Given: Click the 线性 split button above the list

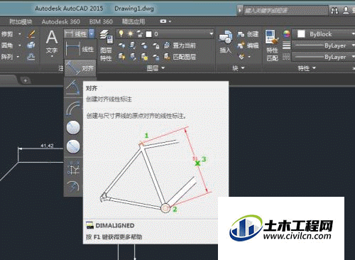Looking at the screenshot, I should [x=76, y=34].
